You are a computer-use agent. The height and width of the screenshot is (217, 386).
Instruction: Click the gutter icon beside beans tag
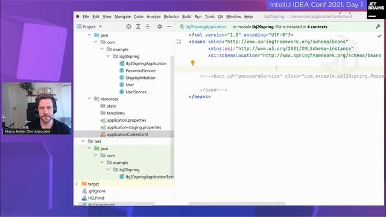pyautogui.click(x=179, y=42)
